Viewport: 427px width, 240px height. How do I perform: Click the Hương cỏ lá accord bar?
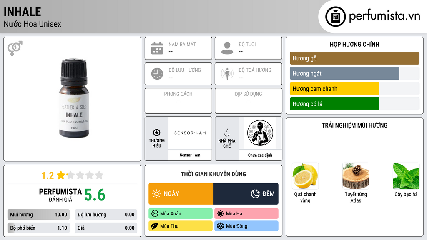tap(354, 104)
